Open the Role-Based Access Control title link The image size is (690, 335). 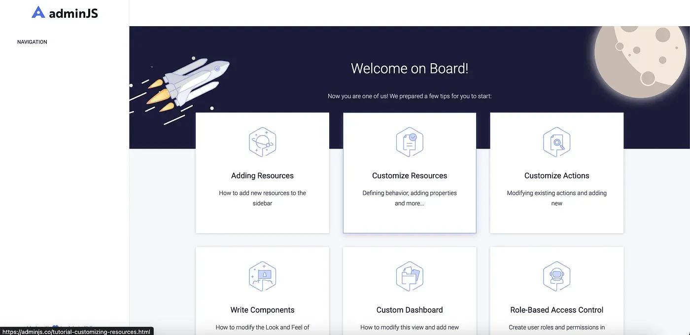pos(556,310)
